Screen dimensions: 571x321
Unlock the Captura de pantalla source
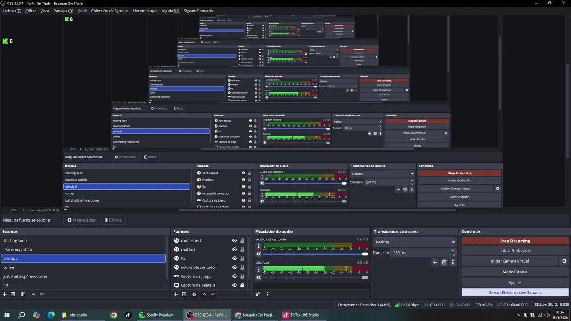point(242,285)
